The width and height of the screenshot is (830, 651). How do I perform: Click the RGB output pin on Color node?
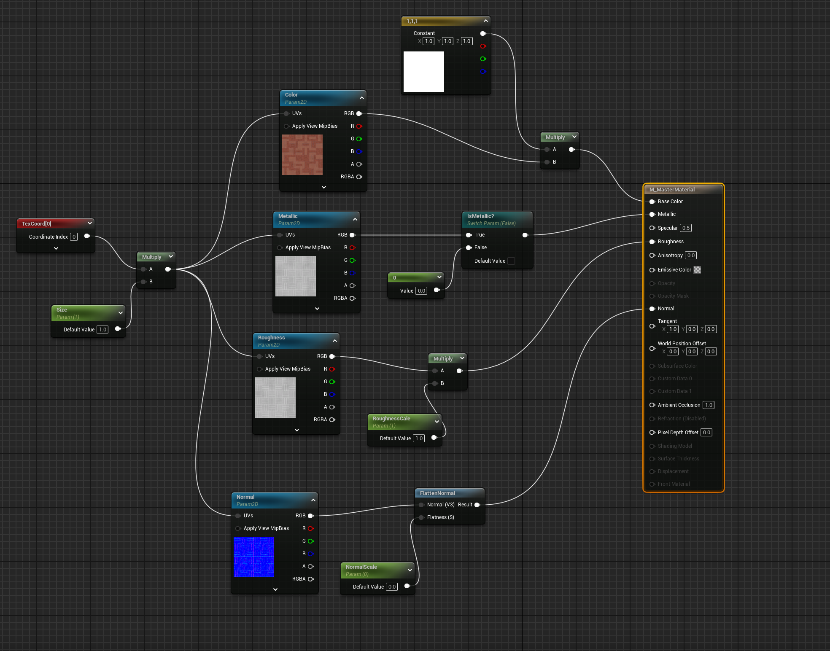(359, 113)
